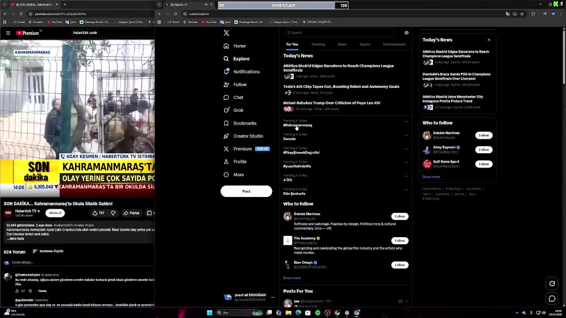Screen dimensions: 566x318
Task: Switch to the For You tab
Action: point(292,44)
